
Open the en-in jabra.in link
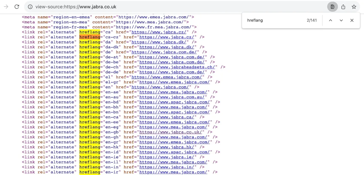(x=167, y=167)
